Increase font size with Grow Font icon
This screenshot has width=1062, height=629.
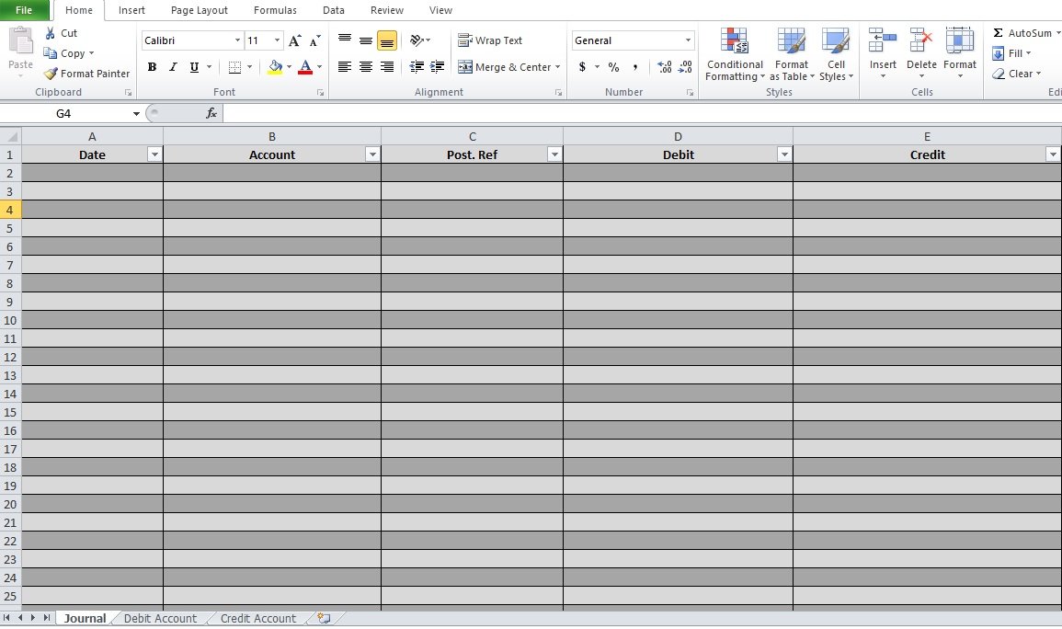point(294,40)
